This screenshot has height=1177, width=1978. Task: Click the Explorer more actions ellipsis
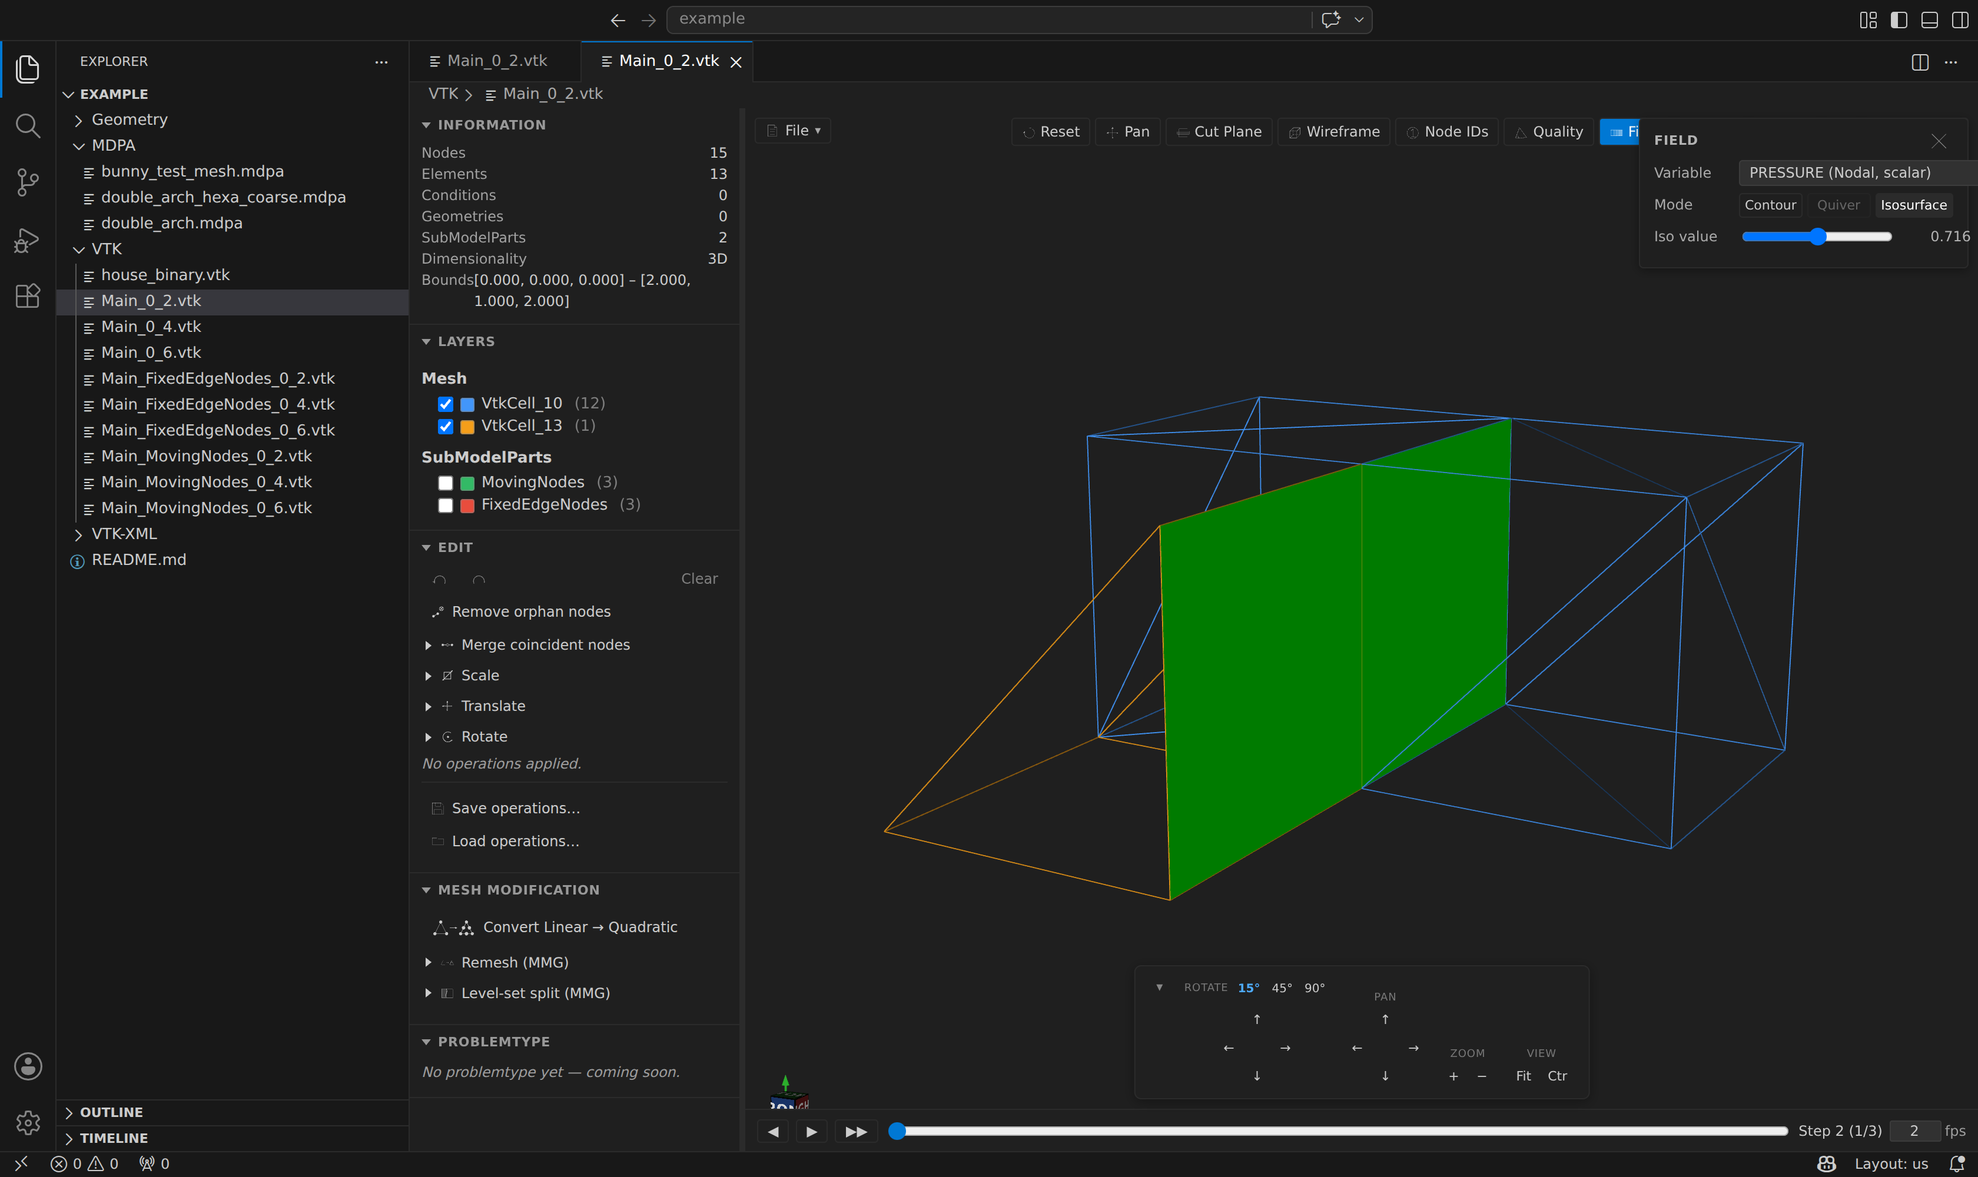coord(381,62)
